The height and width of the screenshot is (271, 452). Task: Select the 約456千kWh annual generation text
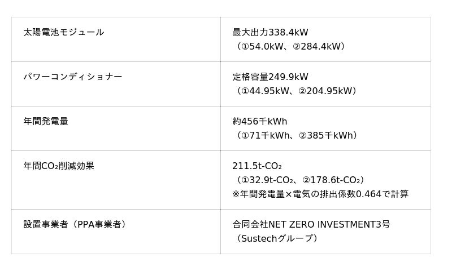tap(259, 122)
